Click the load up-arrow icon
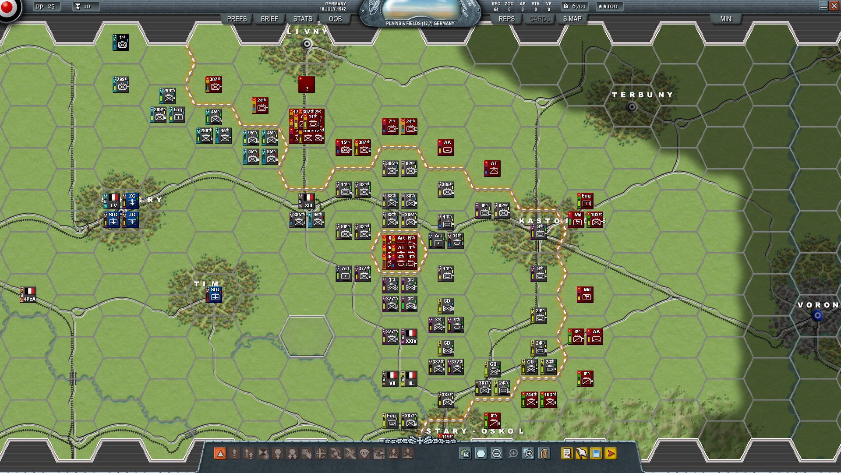The width and height of the screenshot is (841, 473). coord(408,454)
